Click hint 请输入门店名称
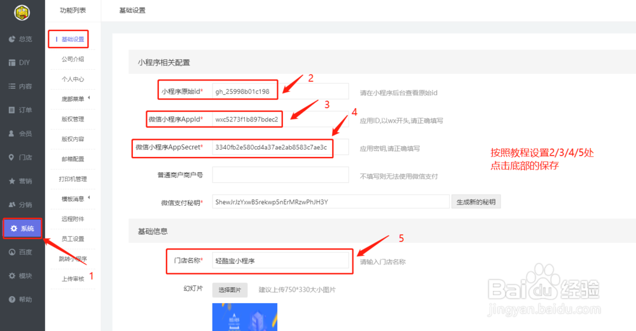 point(382,262)
